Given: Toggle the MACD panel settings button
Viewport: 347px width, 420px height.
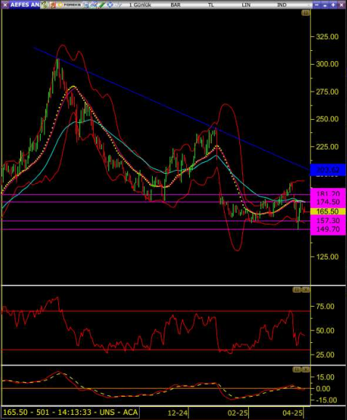Looking at the screenshot, I should [x=297, y=370].
